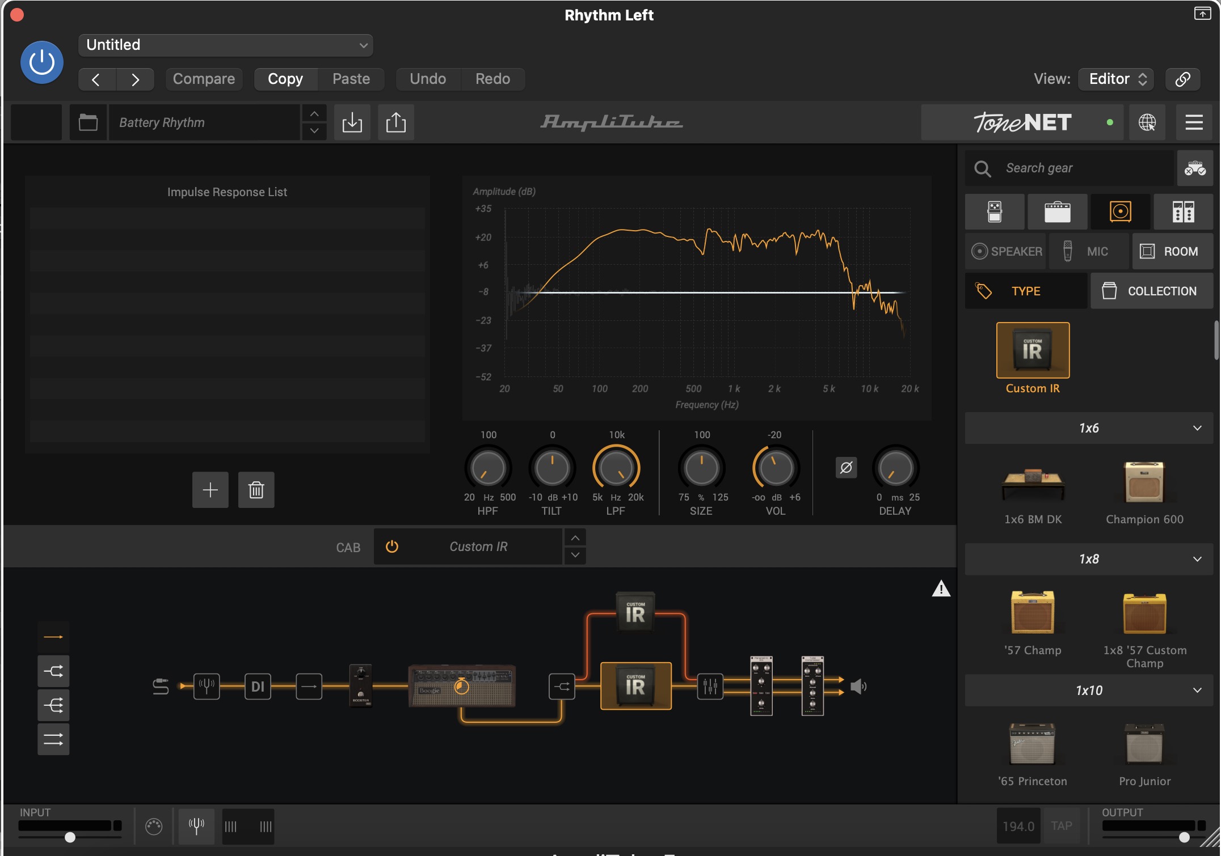Collapse the 1x6 cabinet section
This screenshot has height=856, width=1221.
(x=1089, y=428)
